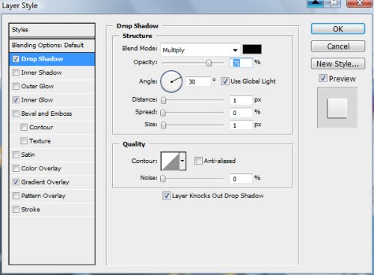Enable the Inner Shadow checkbox
Screen dimensions: 374x275
coord(16,72)
